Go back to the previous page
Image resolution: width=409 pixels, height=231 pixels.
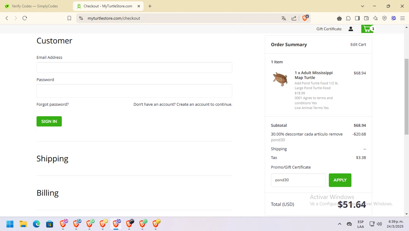click(x=7, y=18)
